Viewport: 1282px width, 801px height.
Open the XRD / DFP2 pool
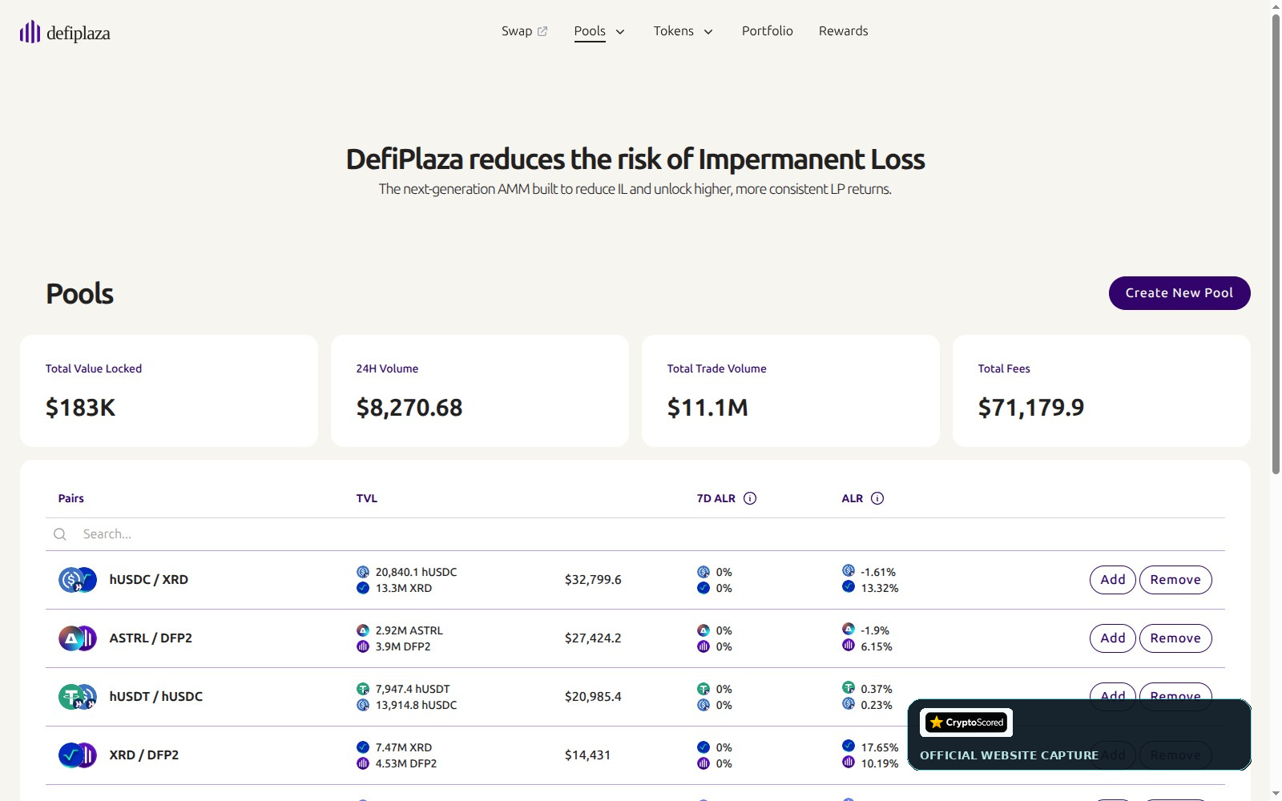click(144, 755)
